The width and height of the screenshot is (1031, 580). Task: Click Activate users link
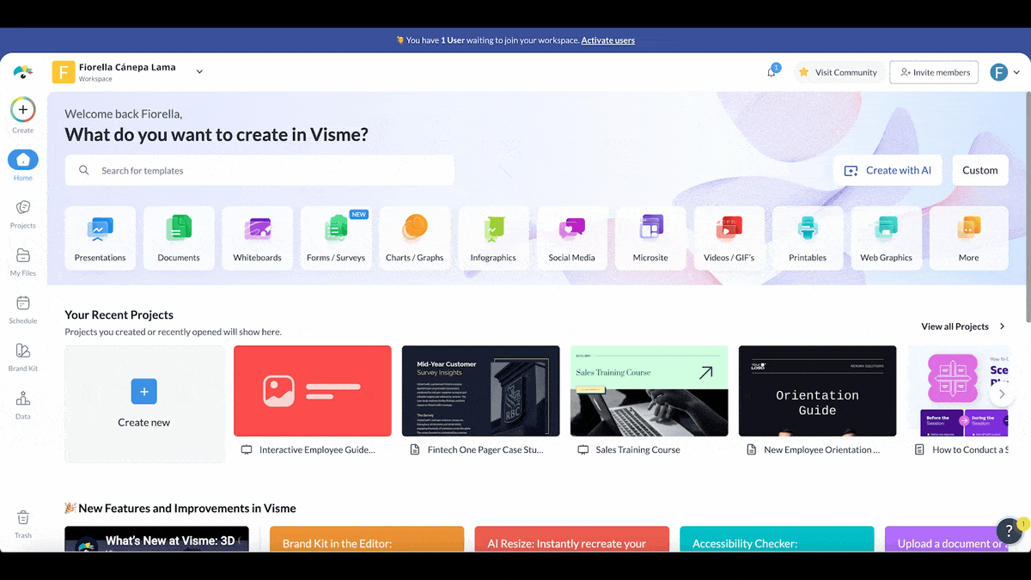(x=608, y=40)
